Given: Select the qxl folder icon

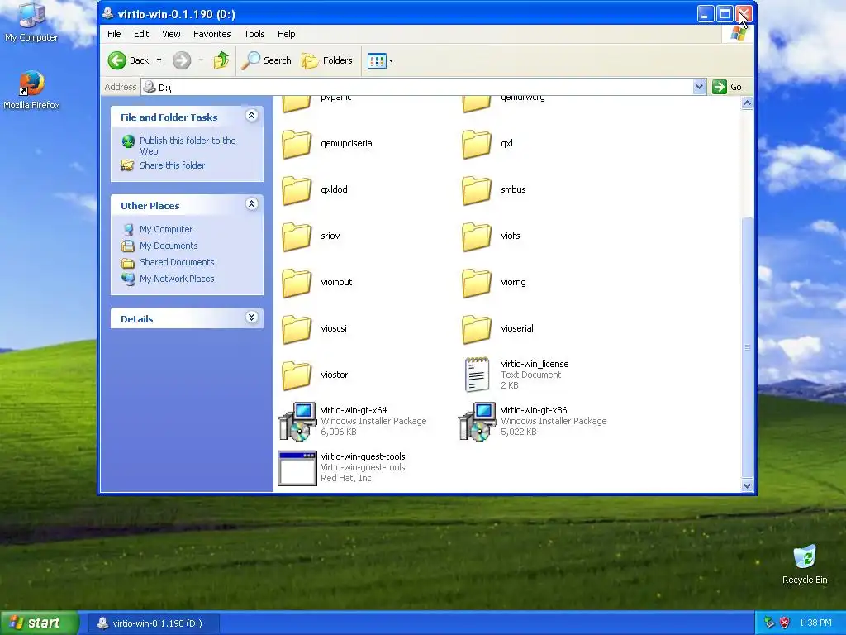Looking at the screenshot, I should coord(477,144).
